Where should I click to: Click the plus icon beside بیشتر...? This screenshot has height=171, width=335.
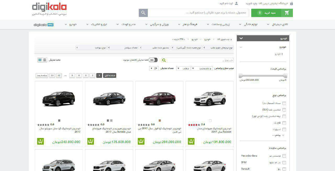click(283, 135)
